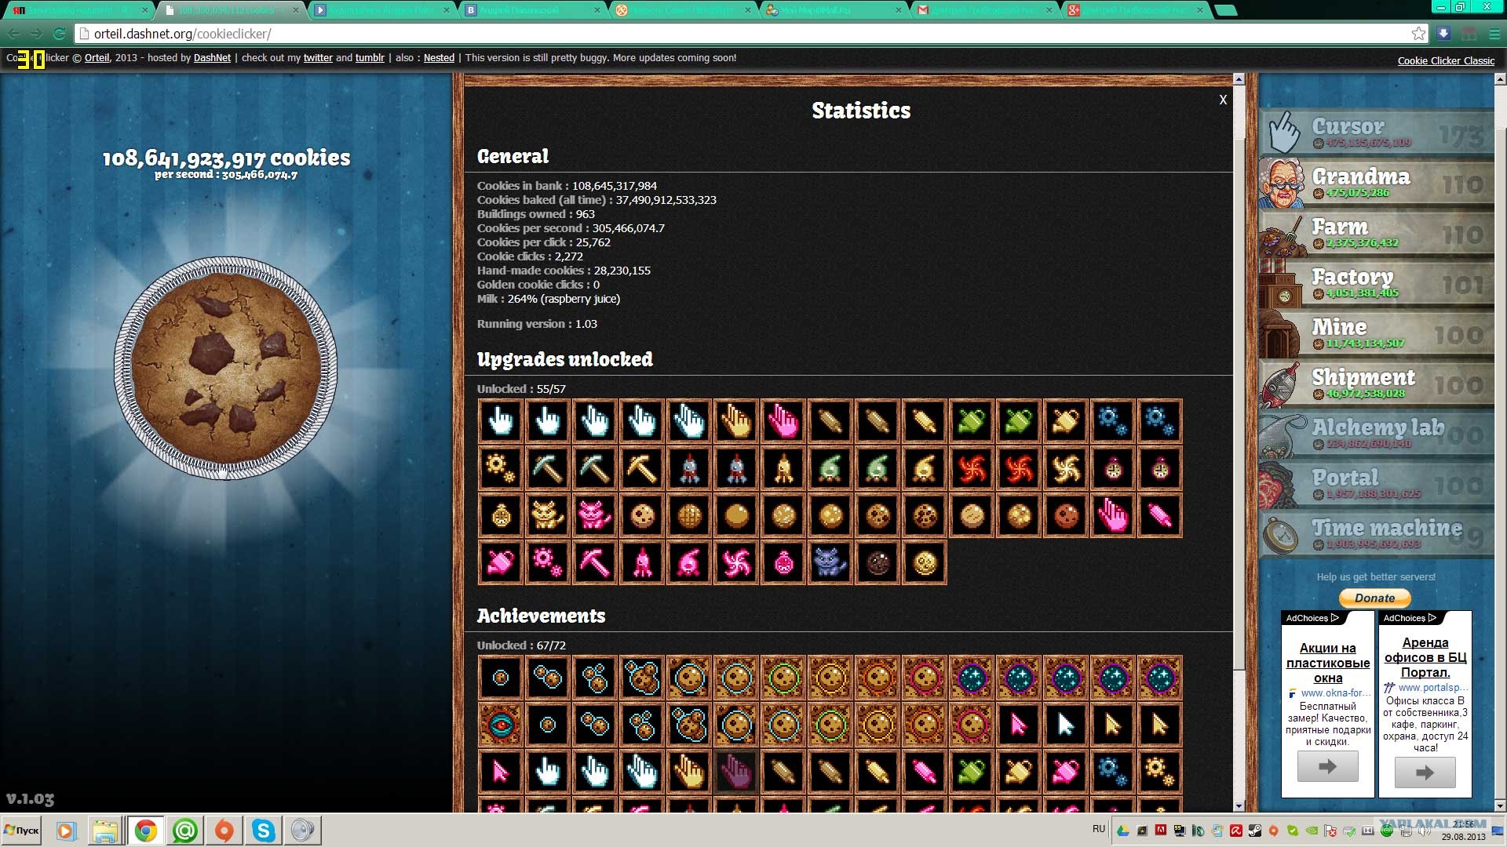This screenshot has height=847, width=1507.
Task: Select the pink gear icon in Upgrades unlocked
Action: point(548,563)
